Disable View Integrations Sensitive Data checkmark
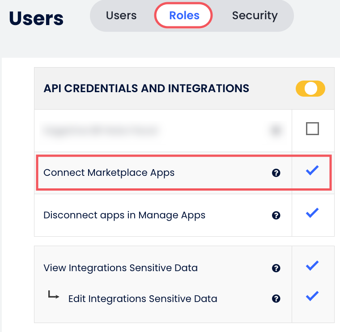Screen dimensions: 340x332 click(312, 266)
